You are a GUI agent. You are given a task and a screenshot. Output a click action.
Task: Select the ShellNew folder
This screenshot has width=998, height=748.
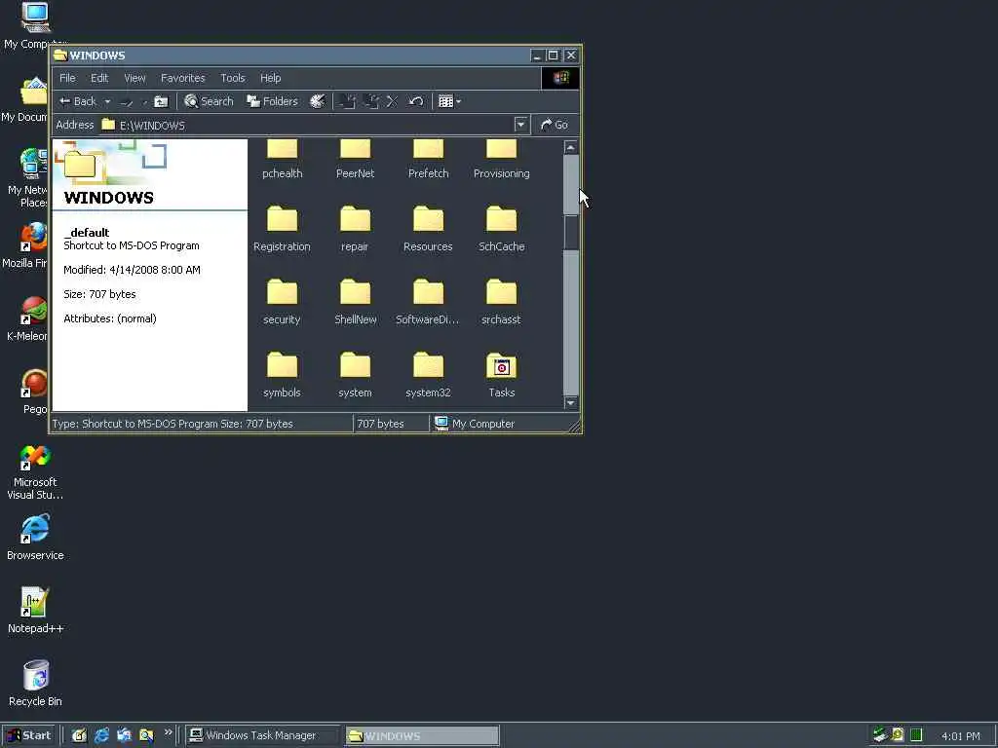pos(355,302)
